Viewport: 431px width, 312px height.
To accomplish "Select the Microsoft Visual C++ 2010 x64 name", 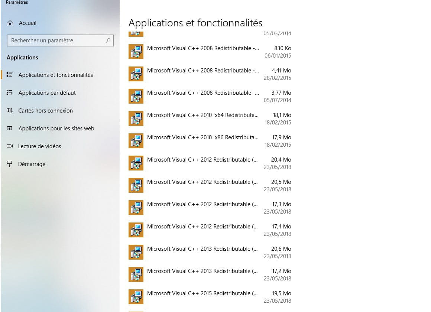I will point(203,115).
